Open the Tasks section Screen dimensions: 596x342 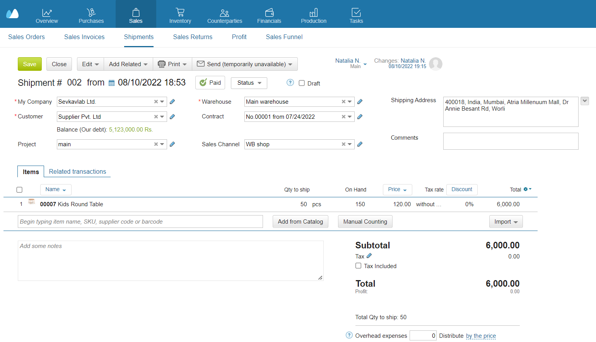coord(356,16)
